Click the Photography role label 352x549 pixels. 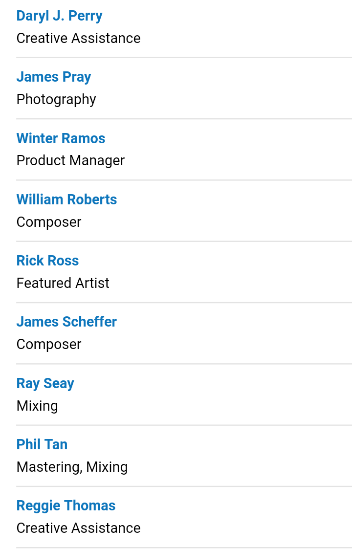56,99
